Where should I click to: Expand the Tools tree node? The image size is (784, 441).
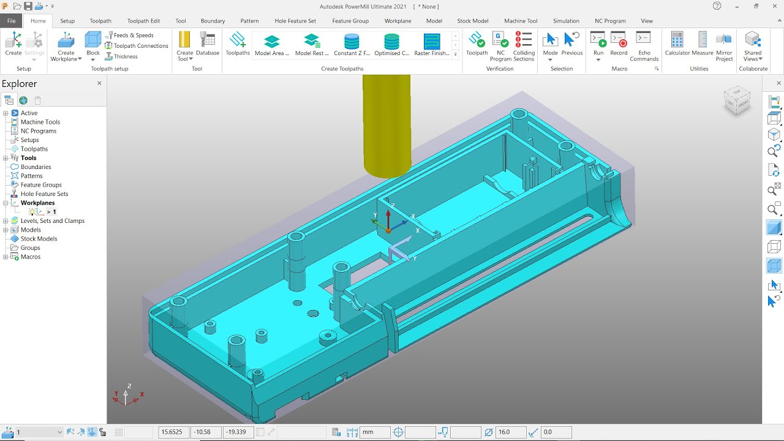pyautogui.click(x=6, y=158)
